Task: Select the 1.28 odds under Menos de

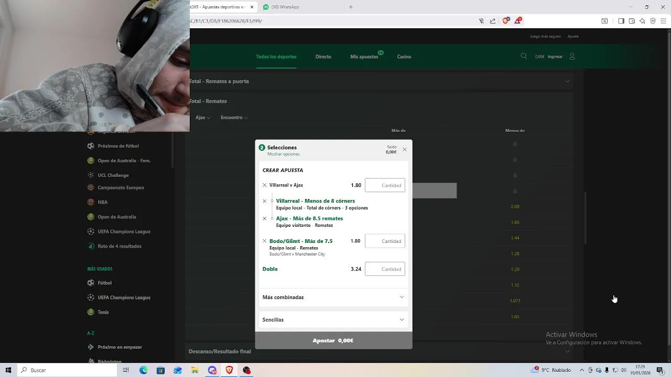Action: coord(515,253)
